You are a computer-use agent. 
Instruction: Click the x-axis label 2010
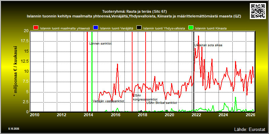click(35, 115)
